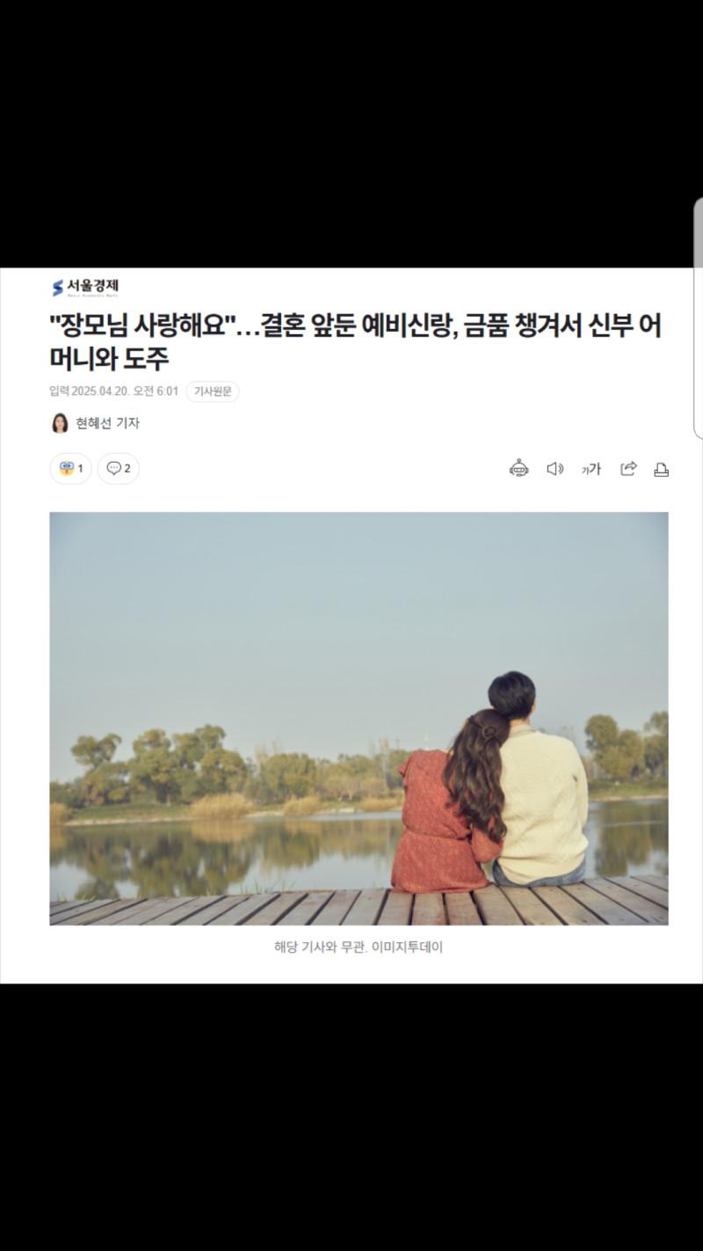703x1251 pixels.
Task: Tap the reaction count number 1
Action: click(x=81, y=468)
